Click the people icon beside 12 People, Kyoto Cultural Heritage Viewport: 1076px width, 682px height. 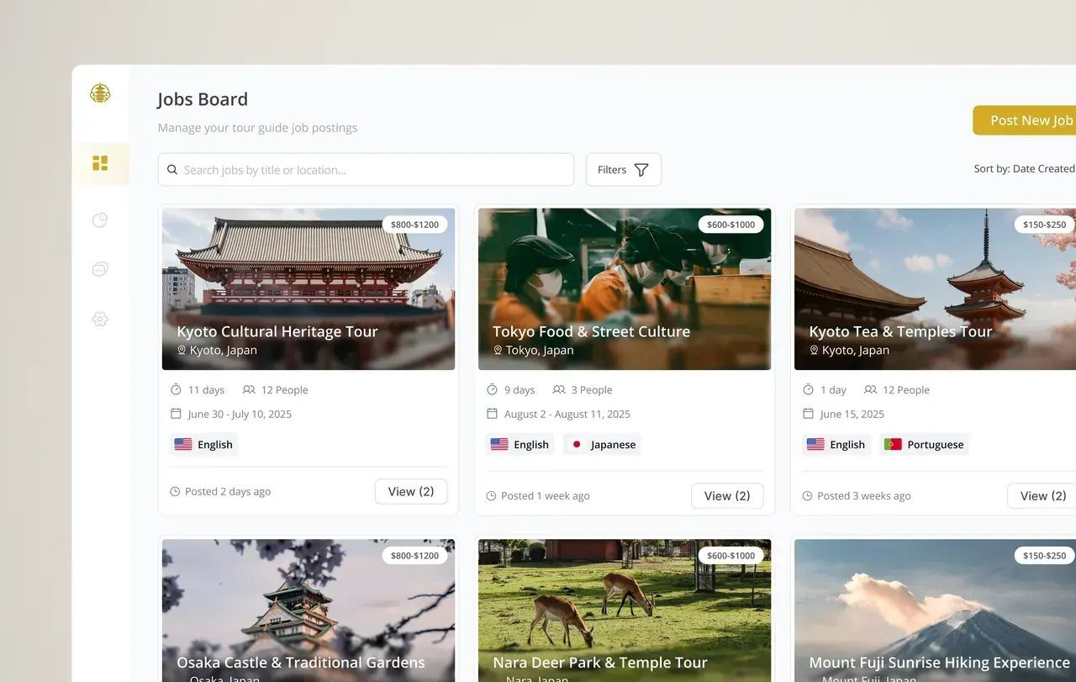[x=249, y=389]
